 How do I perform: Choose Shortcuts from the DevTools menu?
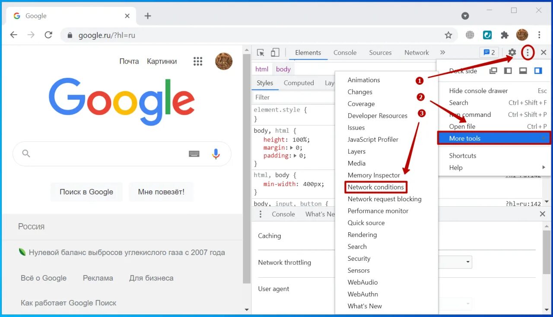pyautogui.click(x=493, y=156)
